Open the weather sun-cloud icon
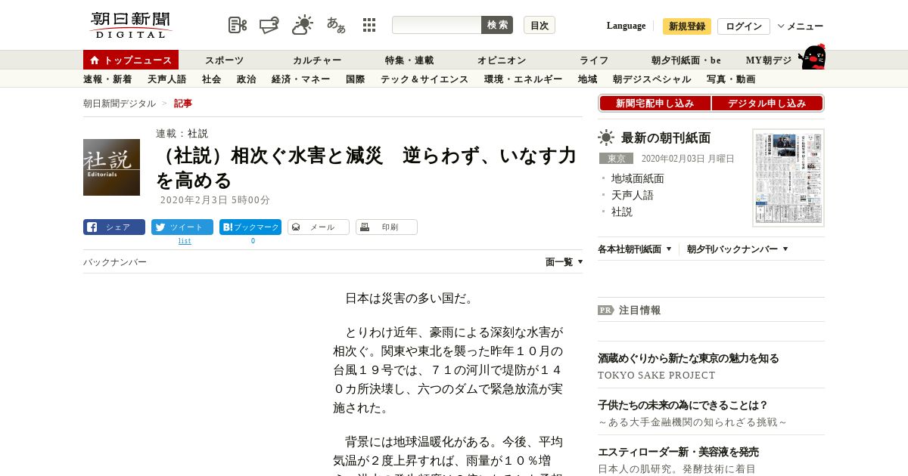The height and width of the screenshot is (476, 908). pyautogui.click(x=303, y=25)
